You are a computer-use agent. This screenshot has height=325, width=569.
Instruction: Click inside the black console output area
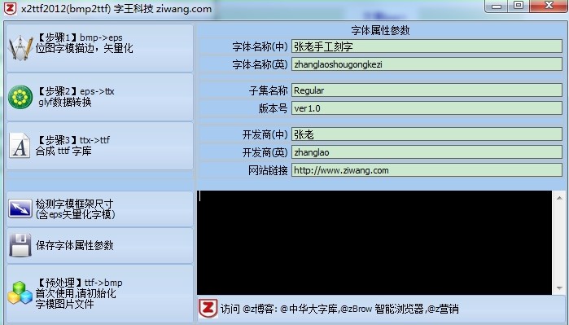374,242
